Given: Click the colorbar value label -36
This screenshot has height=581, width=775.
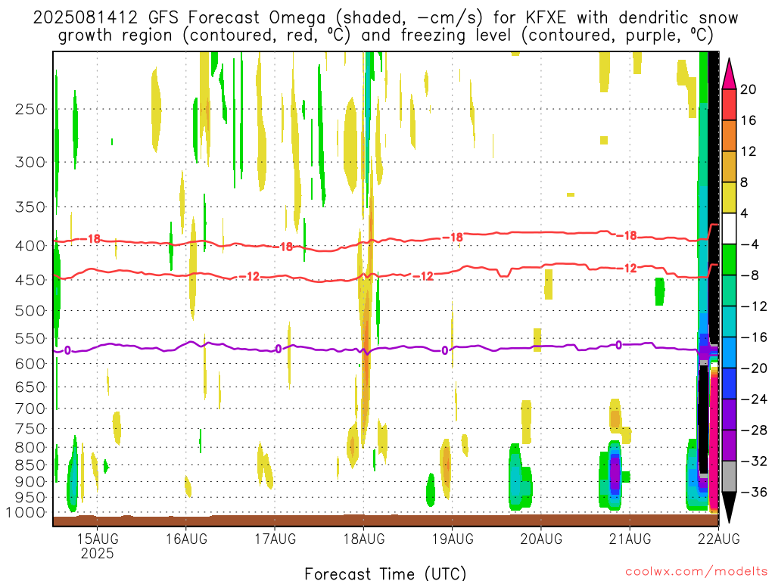Looking at the screenshot, I should 754,492.
